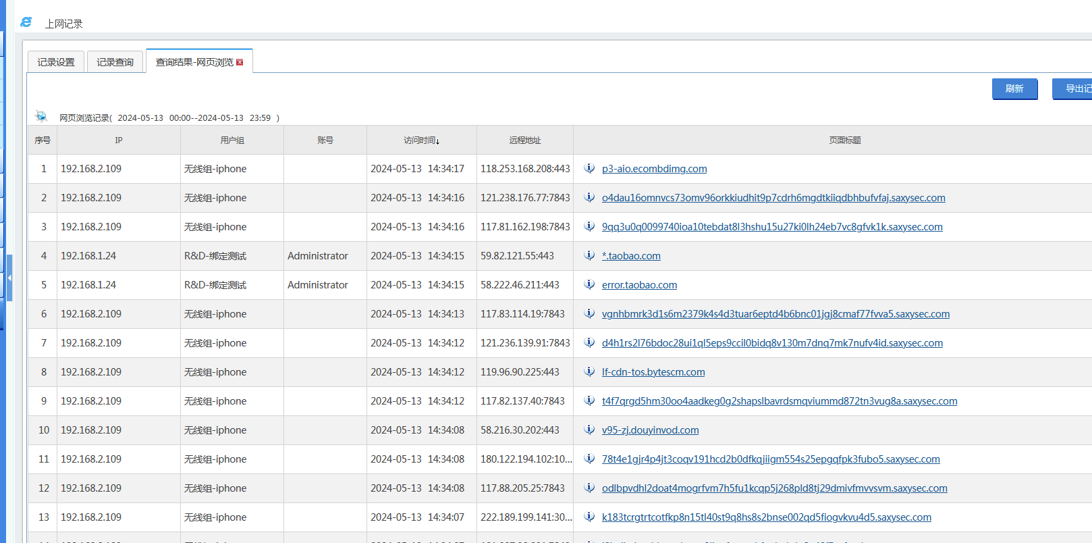
Task: Switch to the 记录设置 tab
Action: (x=56, y=62)
